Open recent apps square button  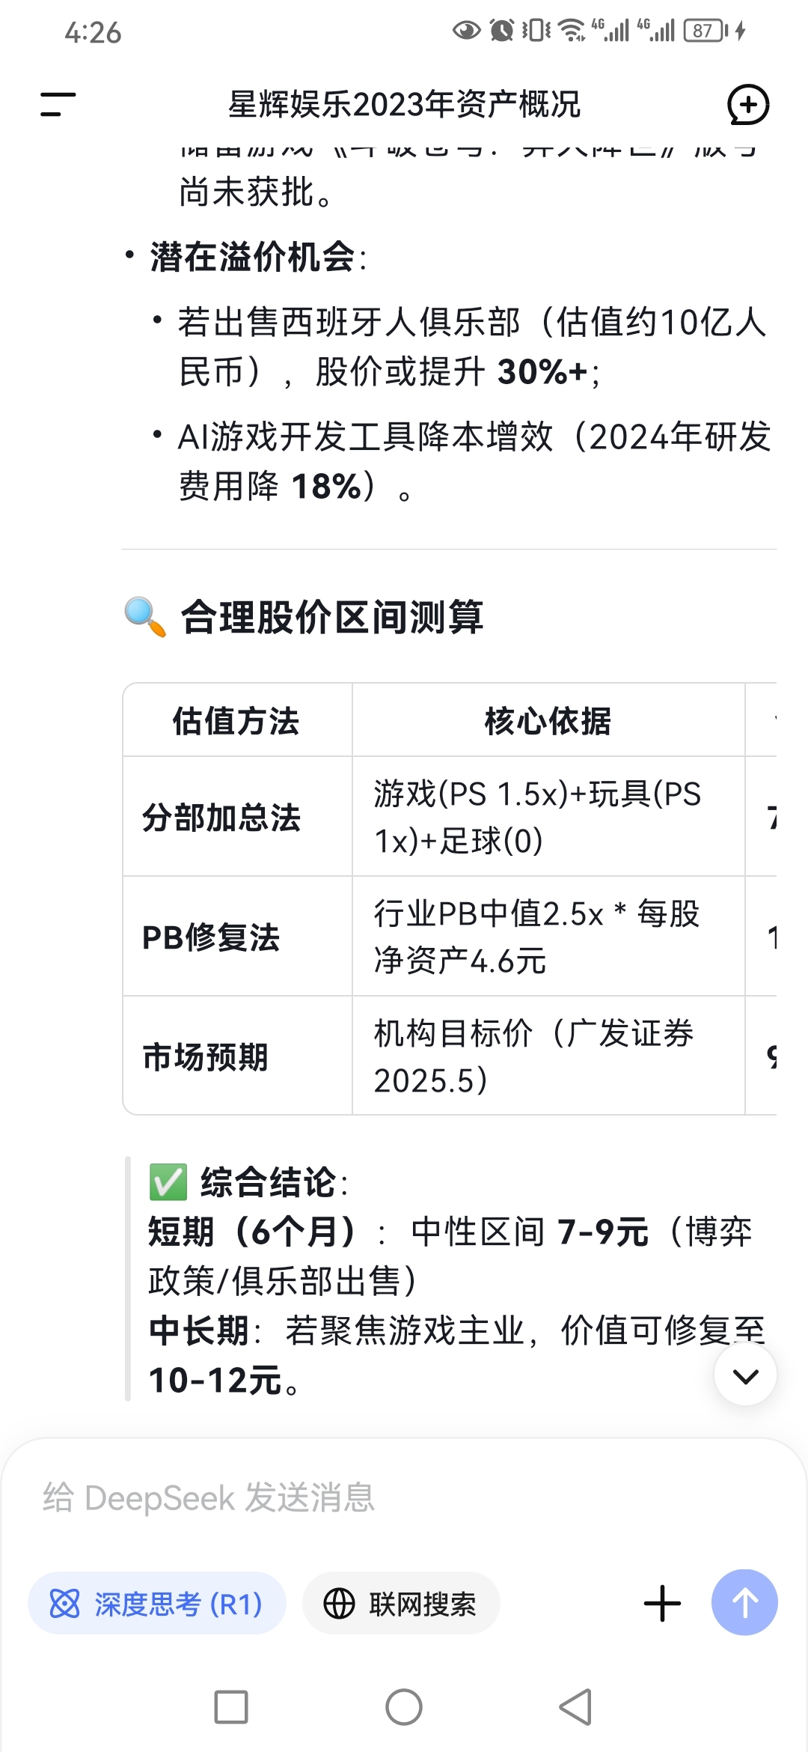pyautogui.click(x=231, y=1707)
